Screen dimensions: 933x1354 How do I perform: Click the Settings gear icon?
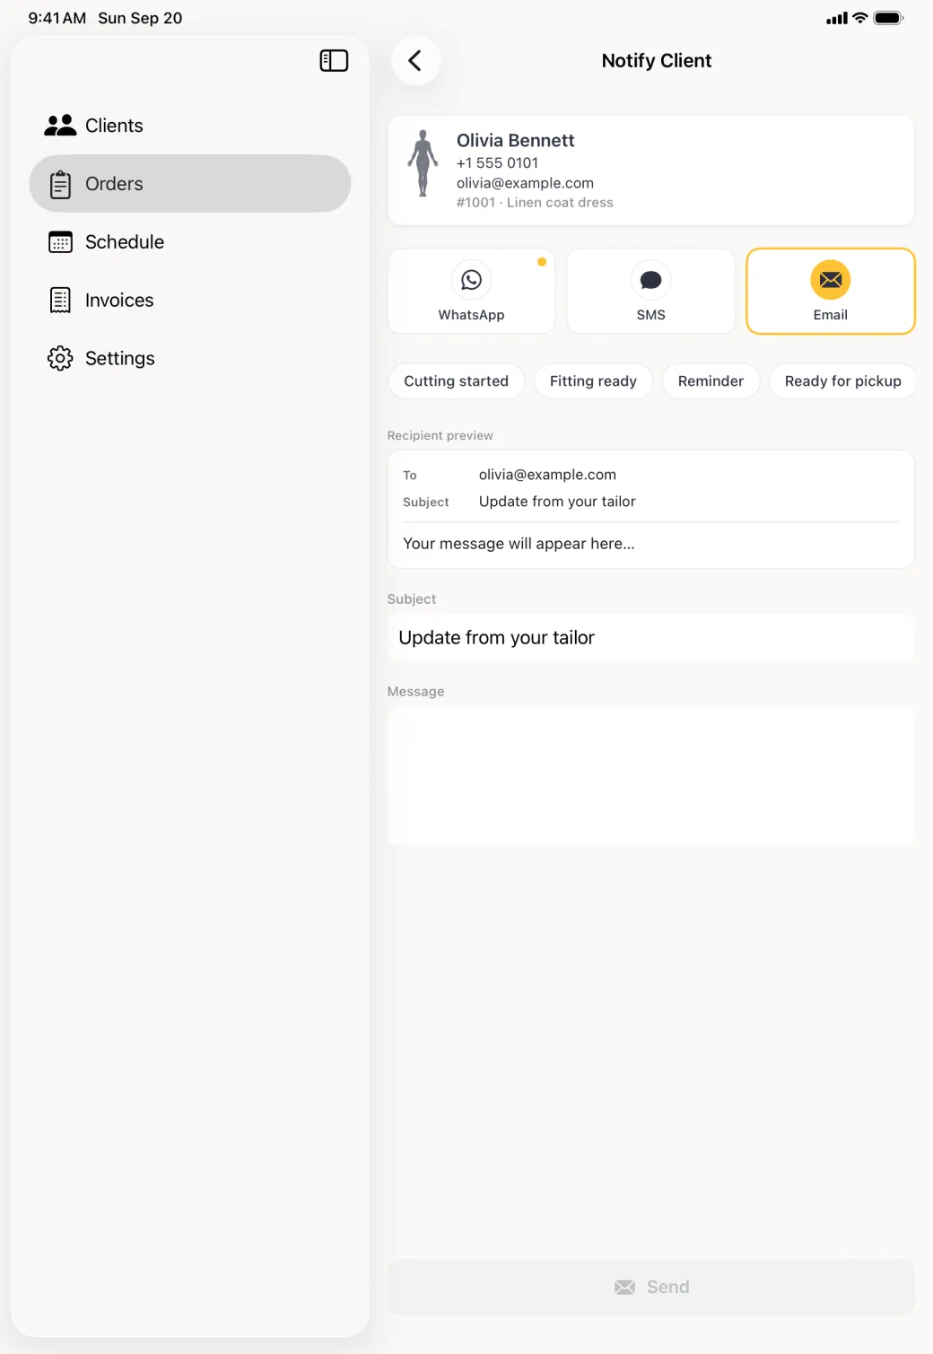[x=60, y=359]
